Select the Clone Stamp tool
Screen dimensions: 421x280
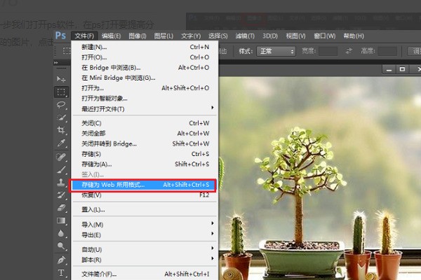pyautogui.click(x=61, y=182)
